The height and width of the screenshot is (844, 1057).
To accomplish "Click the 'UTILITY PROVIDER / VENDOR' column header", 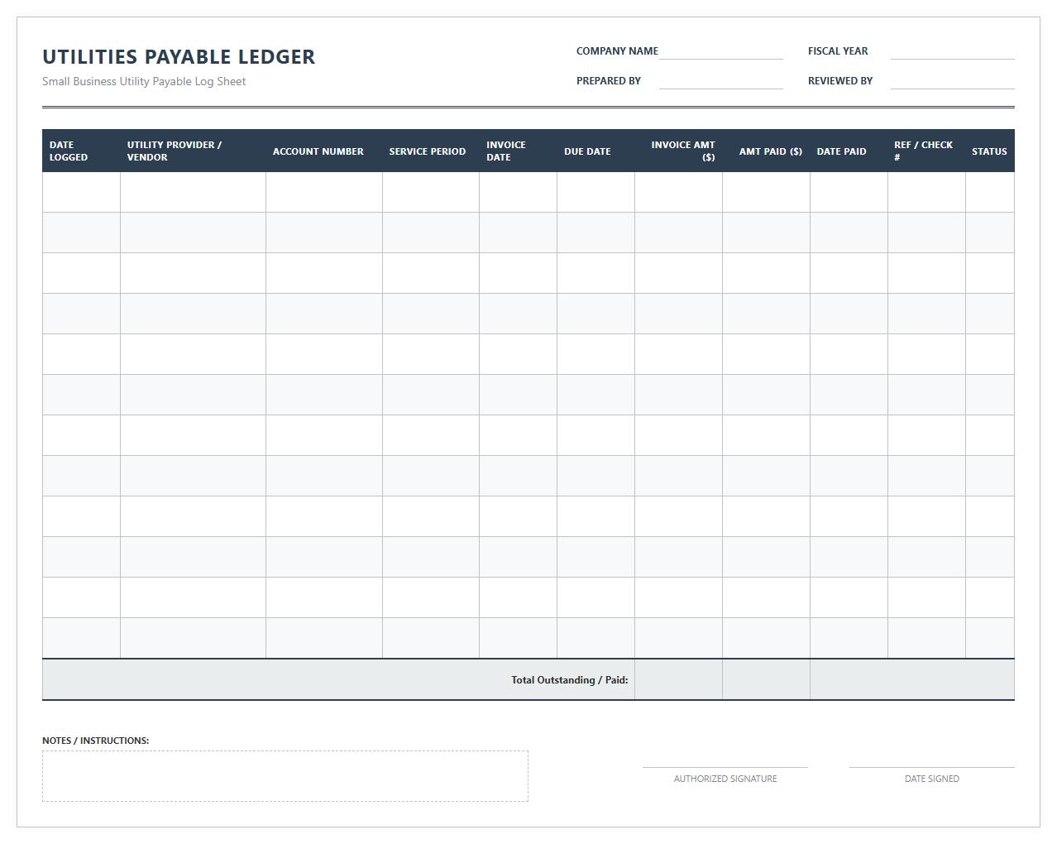I will tap(193, 151).
